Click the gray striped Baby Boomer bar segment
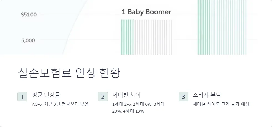Viewport: 272px width, 127px height. (x=153, y=37)
